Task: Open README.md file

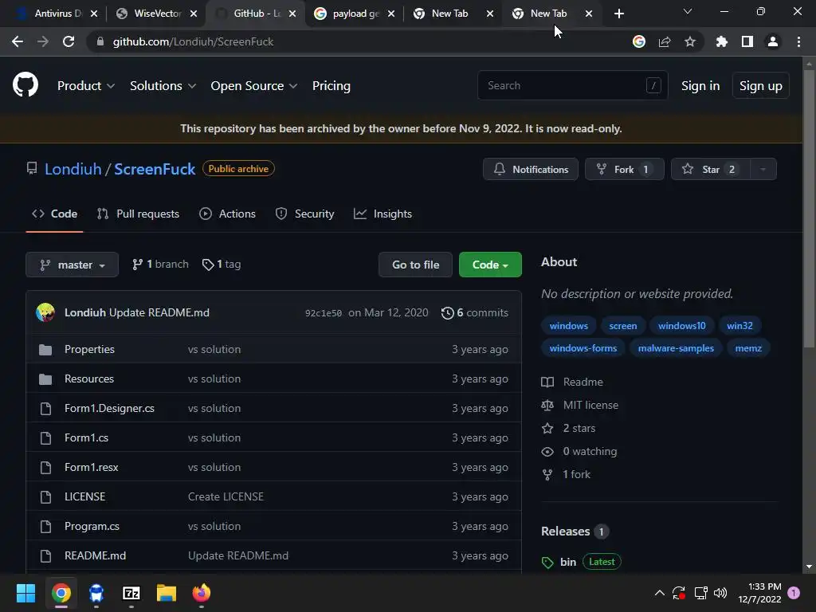Action: [x=96, y=555]
